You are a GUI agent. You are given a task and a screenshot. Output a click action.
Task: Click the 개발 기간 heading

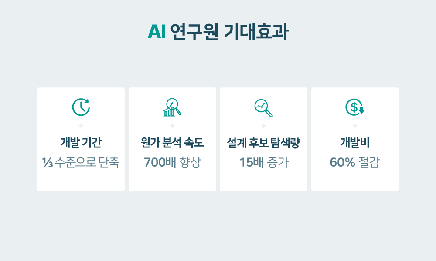[81, 143]
